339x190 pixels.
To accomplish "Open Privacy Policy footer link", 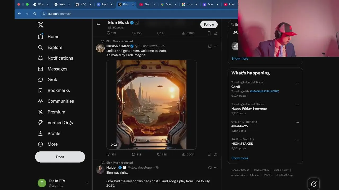I will (x=261, y=170).
